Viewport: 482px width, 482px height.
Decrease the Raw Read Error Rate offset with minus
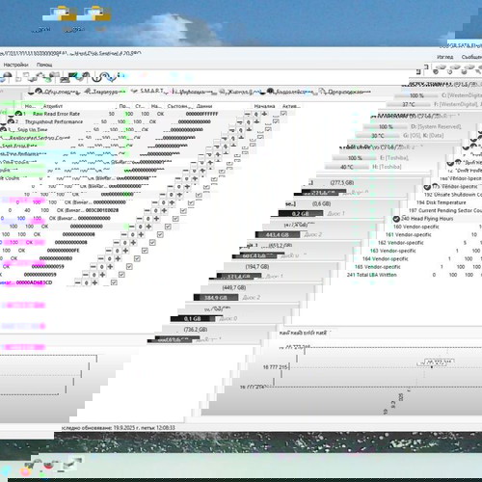click(247, 114)
